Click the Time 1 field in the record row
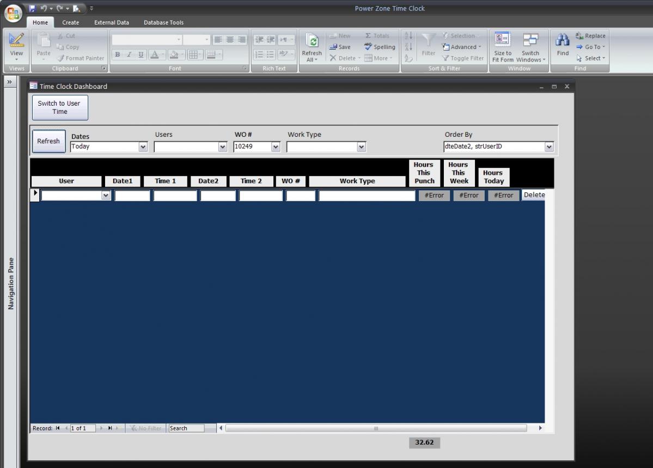Viewport: 653px width, 468px height. [x=175, y=196]
